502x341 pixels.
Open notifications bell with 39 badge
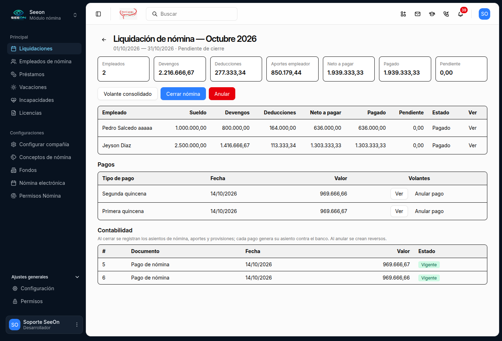pyautogui.click(x=461, y=14)
